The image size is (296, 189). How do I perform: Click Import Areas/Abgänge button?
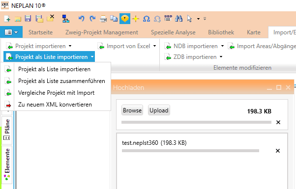262,46
